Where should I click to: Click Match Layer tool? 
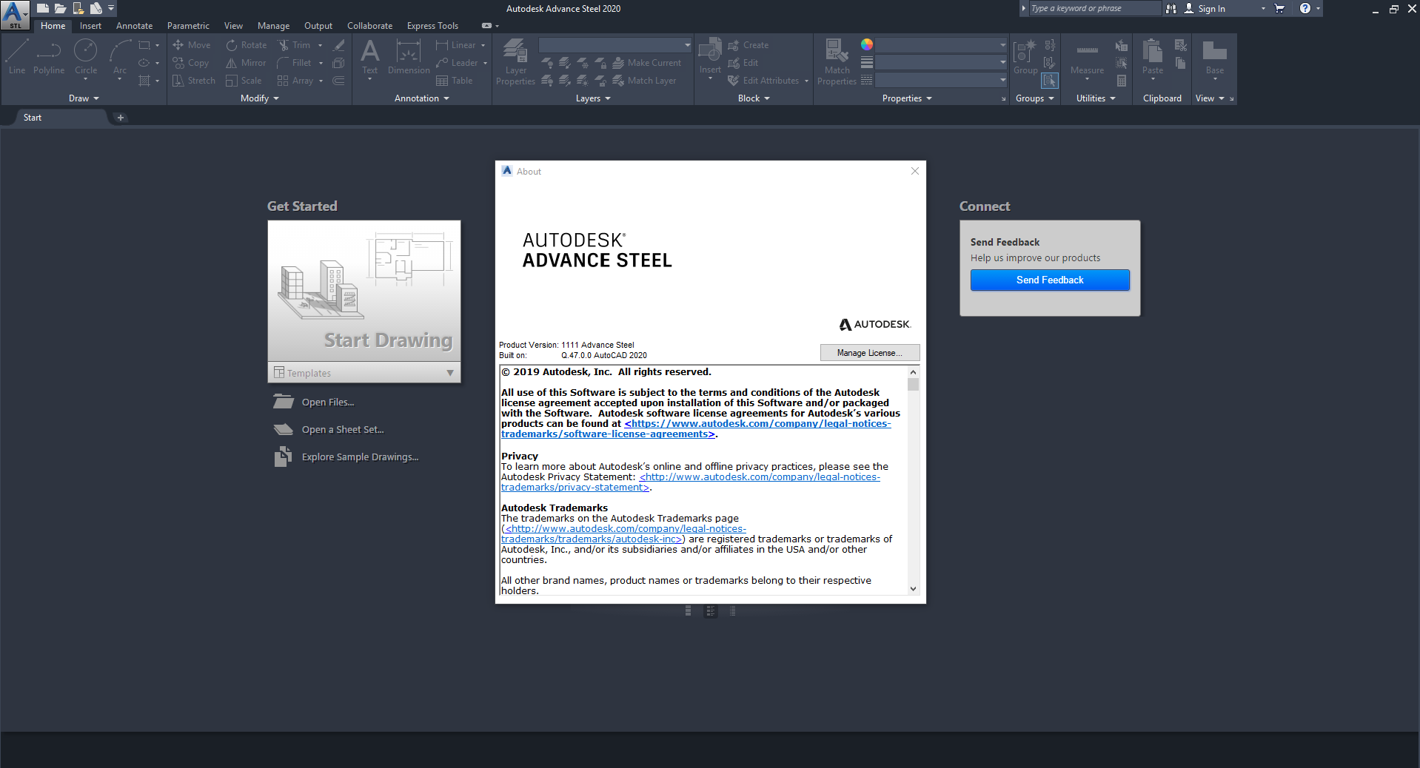tap(644, 81)
